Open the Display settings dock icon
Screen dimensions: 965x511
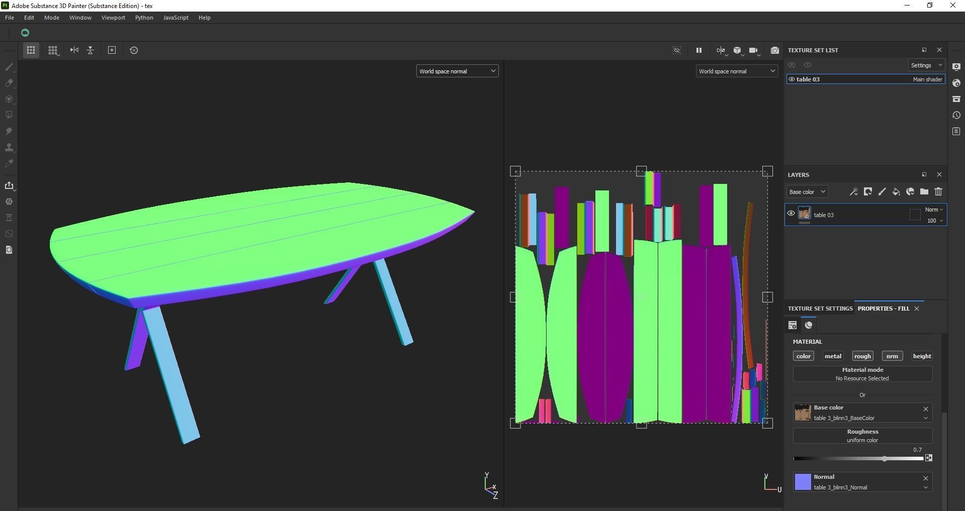[956, 67]
